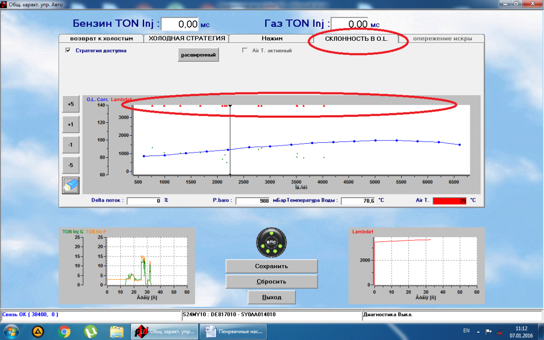Click the Windows Start button
The image size is (544, 340).
coord(11,332)
